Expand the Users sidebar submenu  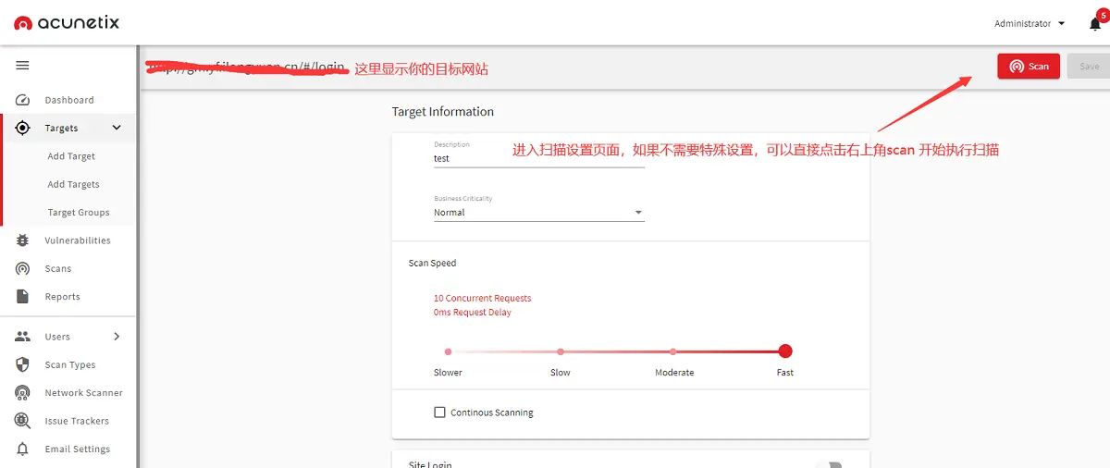pyautogui.click(x=117, y=337)
